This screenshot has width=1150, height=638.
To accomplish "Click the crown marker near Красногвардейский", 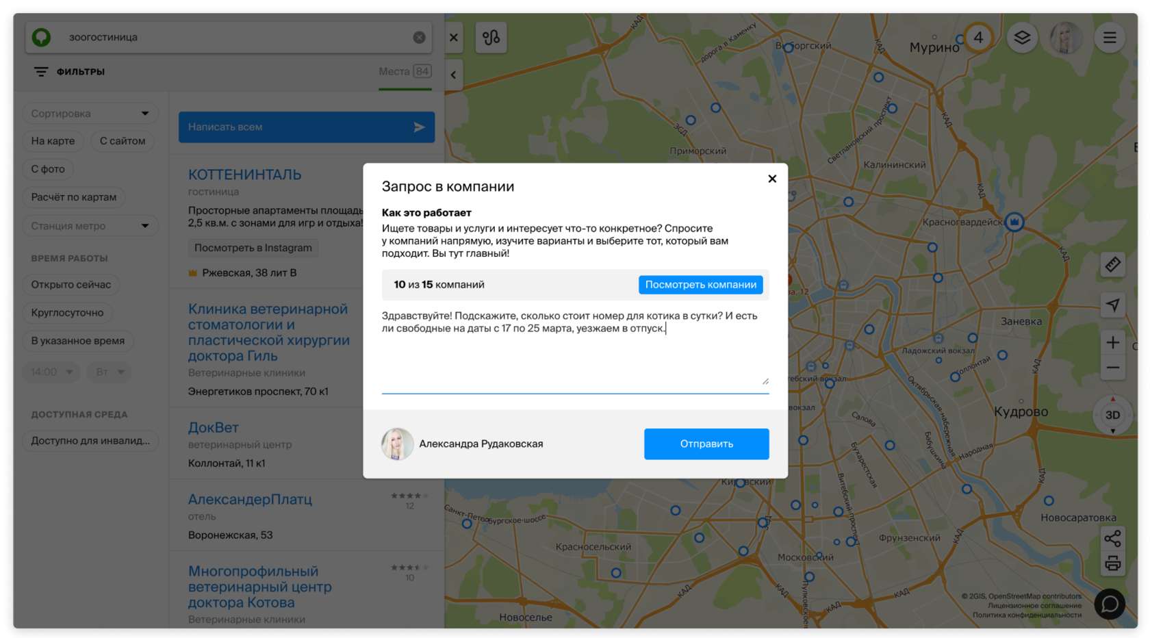I will click(1014, 222).
